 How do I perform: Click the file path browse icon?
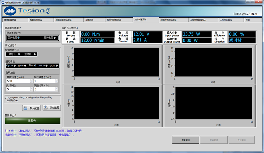(x=6, y=99)
